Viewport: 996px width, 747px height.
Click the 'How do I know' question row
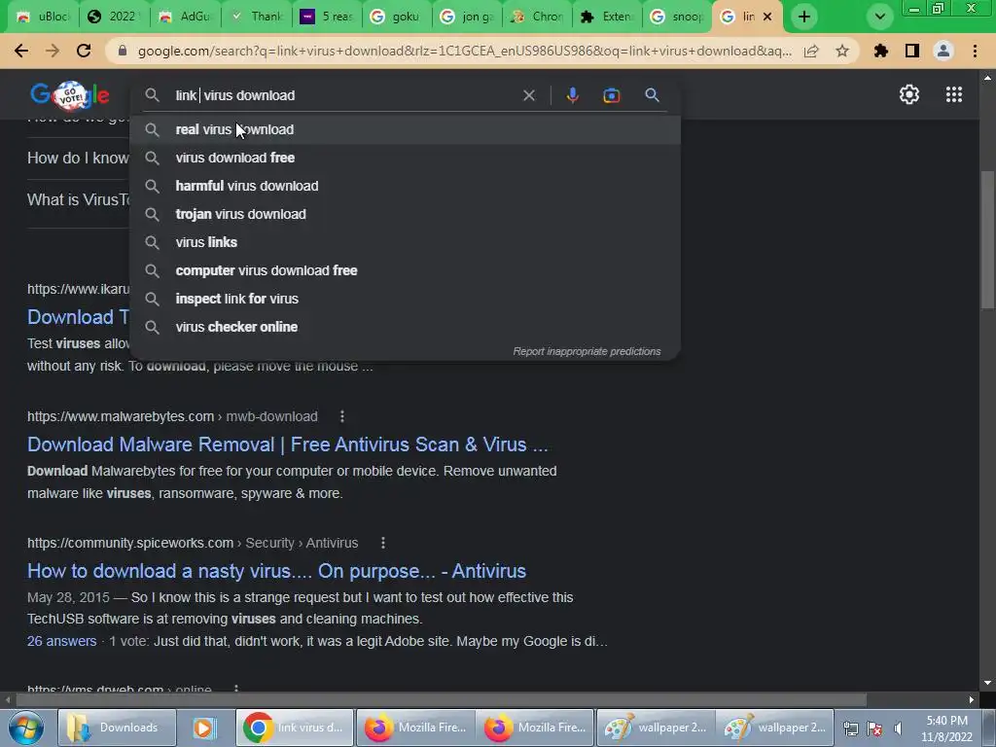pos(78,159)
